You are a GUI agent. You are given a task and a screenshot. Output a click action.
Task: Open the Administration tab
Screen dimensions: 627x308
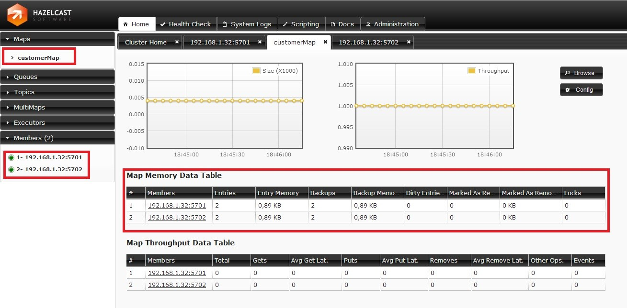[x=393, y=24]
